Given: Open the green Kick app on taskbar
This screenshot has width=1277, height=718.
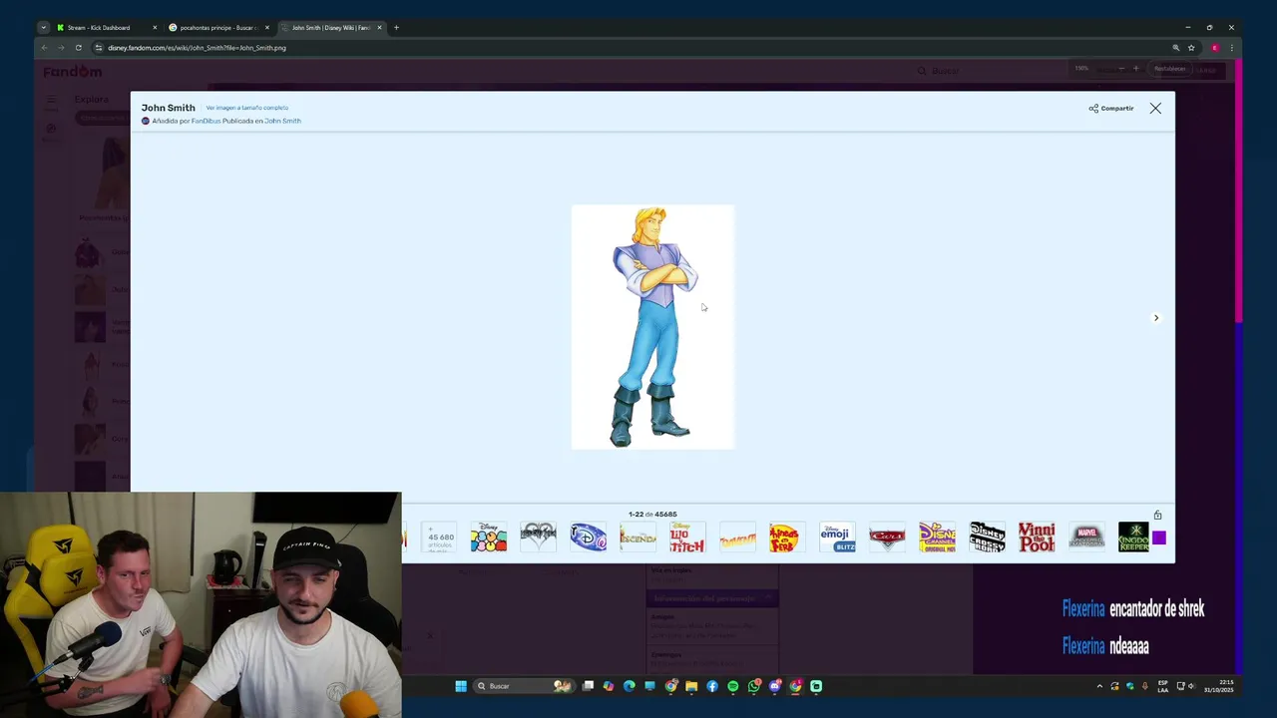Looking at the screenshot, I should [x=816, y=686].
